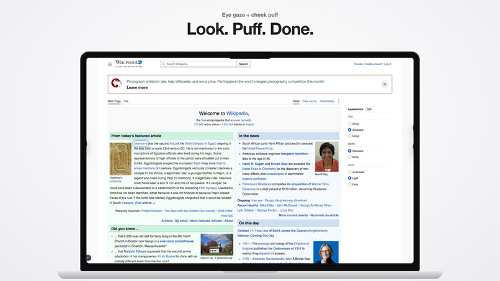Viewport: 500px width, 281px height.
Task: Open the one-room schoolhouse link
Action: pyautogui.click(x=177, y=241)
